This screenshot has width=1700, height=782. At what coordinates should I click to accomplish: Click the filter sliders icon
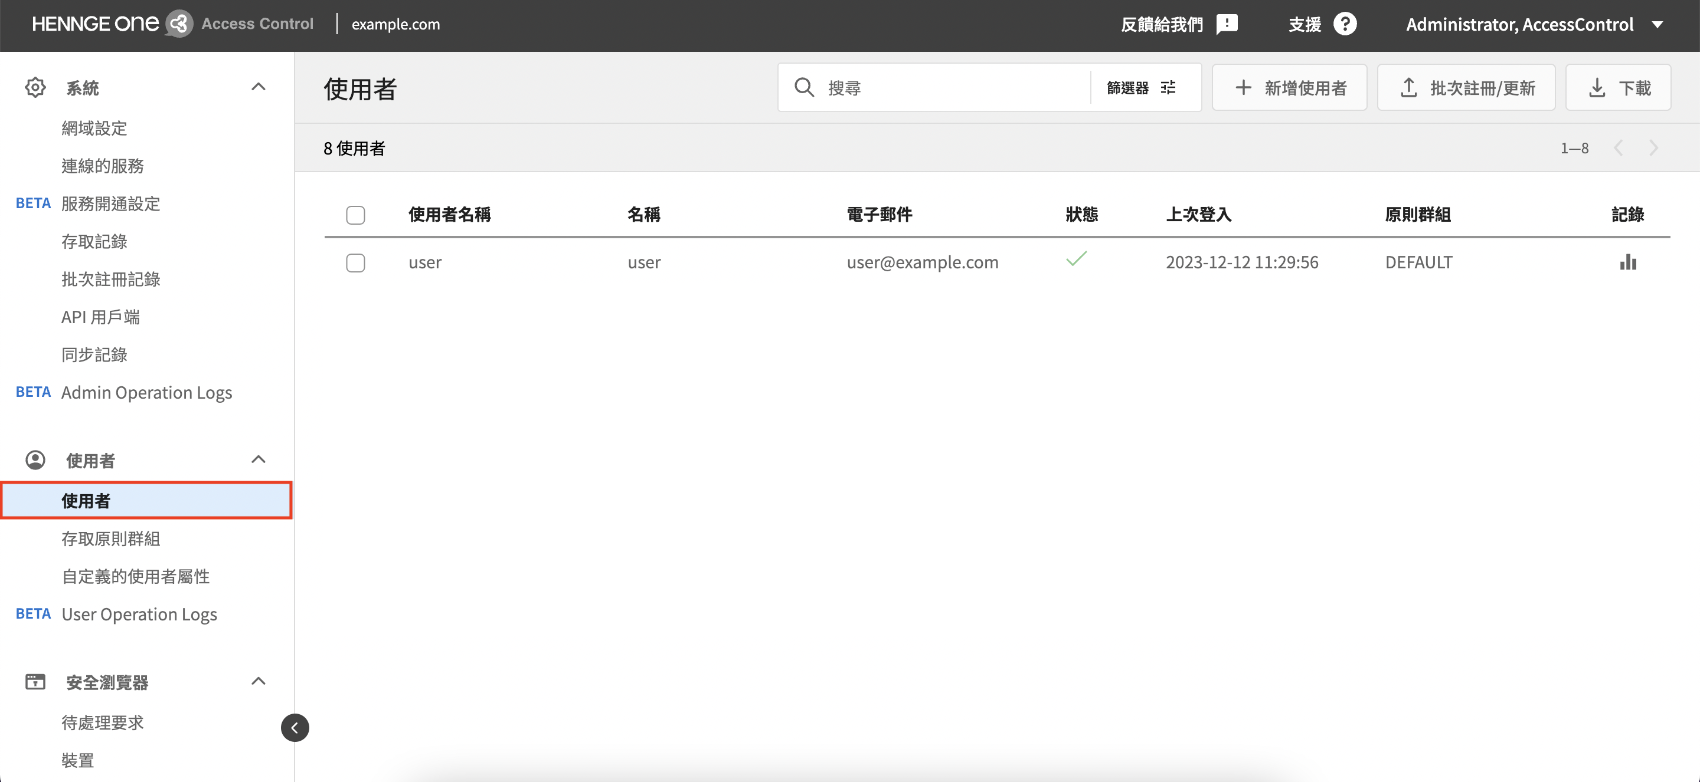1168,87
